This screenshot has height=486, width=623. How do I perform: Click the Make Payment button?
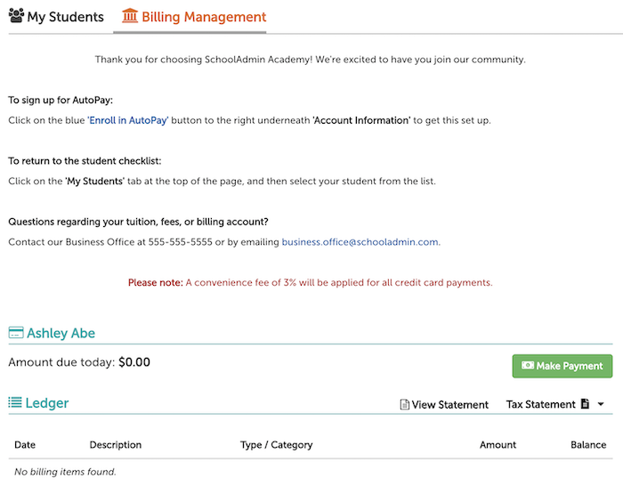coord(562,366)
